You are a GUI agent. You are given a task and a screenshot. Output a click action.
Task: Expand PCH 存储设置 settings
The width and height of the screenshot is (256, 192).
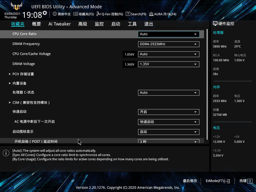23,74
